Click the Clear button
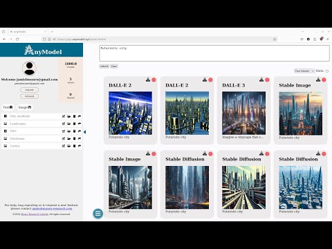 pos(114,66)
